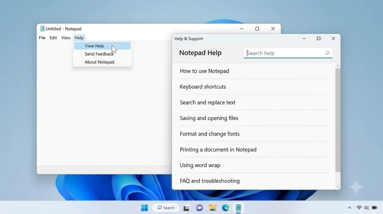
Task: Minimize the Help & Support window
Action: point(304,39)
